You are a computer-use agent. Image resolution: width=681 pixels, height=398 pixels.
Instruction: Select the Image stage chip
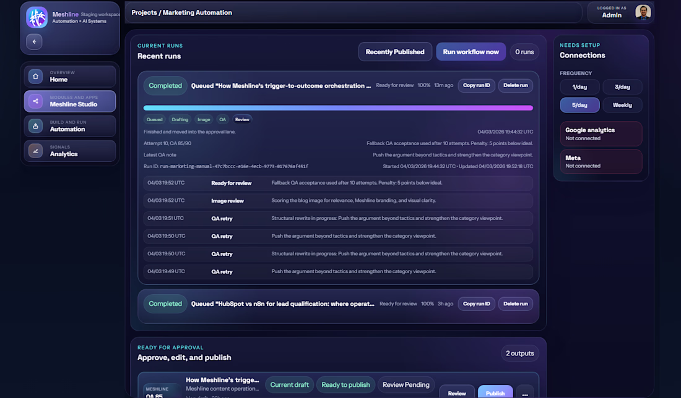[204, 119]
